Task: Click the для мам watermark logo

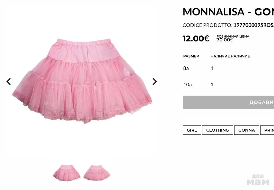Action: coord(258,180)
